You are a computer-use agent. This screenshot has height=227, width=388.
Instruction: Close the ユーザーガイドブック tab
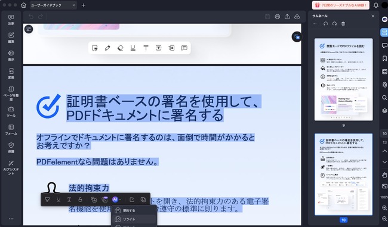click(x=74, y=5)
